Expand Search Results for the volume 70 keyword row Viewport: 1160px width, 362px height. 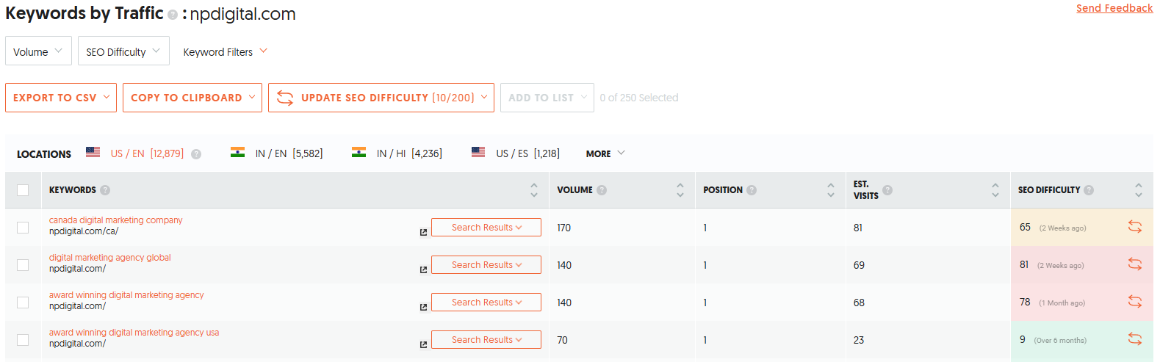point(486,340)
